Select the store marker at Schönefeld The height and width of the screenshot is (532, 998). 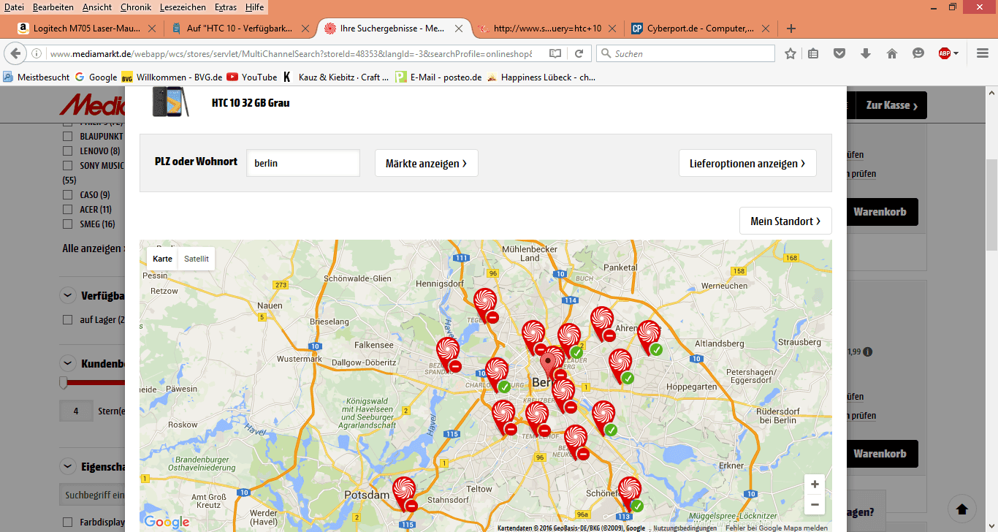pyautogui.click(x=631, y=494)
